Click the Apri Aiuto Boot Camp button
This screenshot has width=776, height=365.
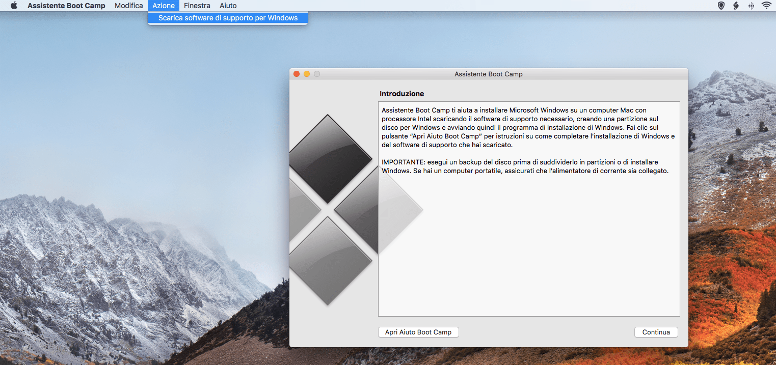click(418, 332)
